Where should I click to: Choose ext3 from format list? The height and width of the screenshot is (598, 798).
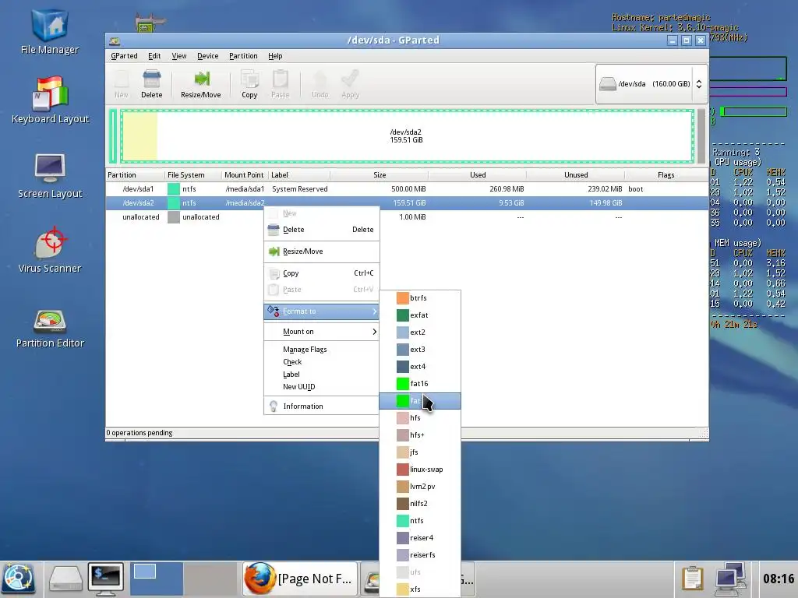pyautogui.click(x=420, y=350)
